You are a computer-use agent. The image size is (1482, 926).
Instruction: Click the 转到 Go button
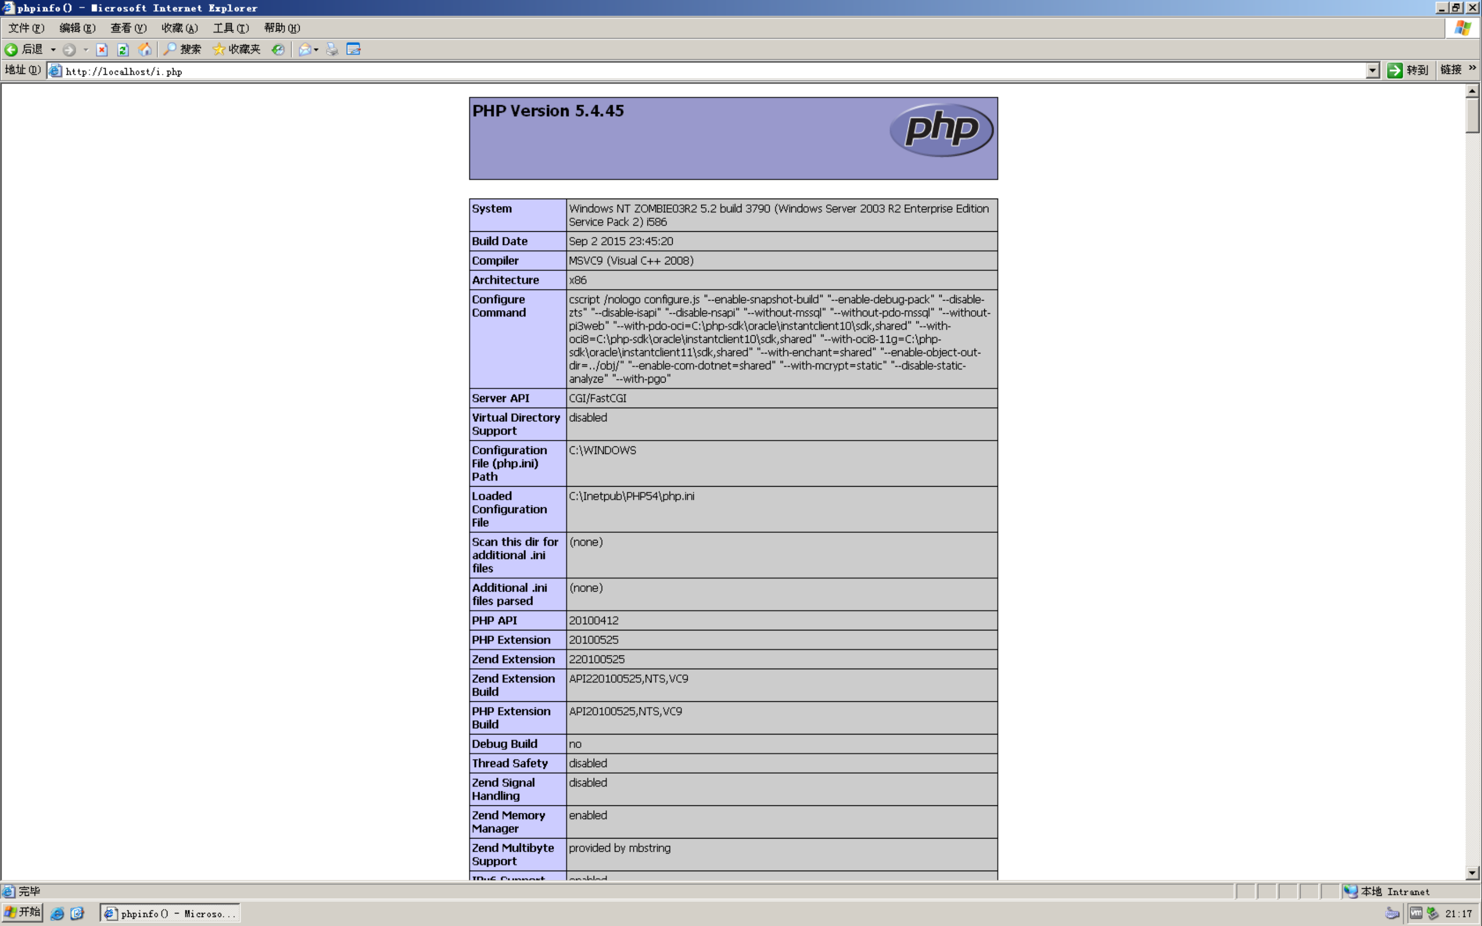1408,70
